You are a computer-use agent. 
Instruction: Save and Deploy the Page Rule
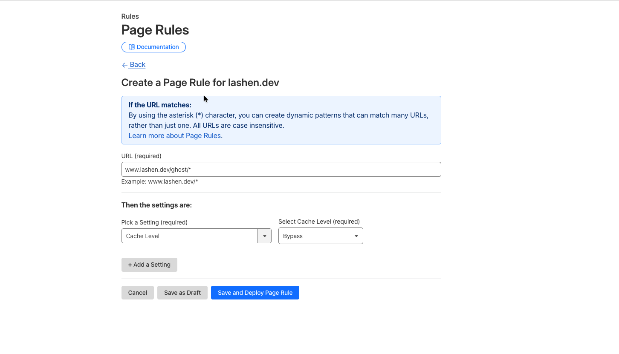[255, 293]
